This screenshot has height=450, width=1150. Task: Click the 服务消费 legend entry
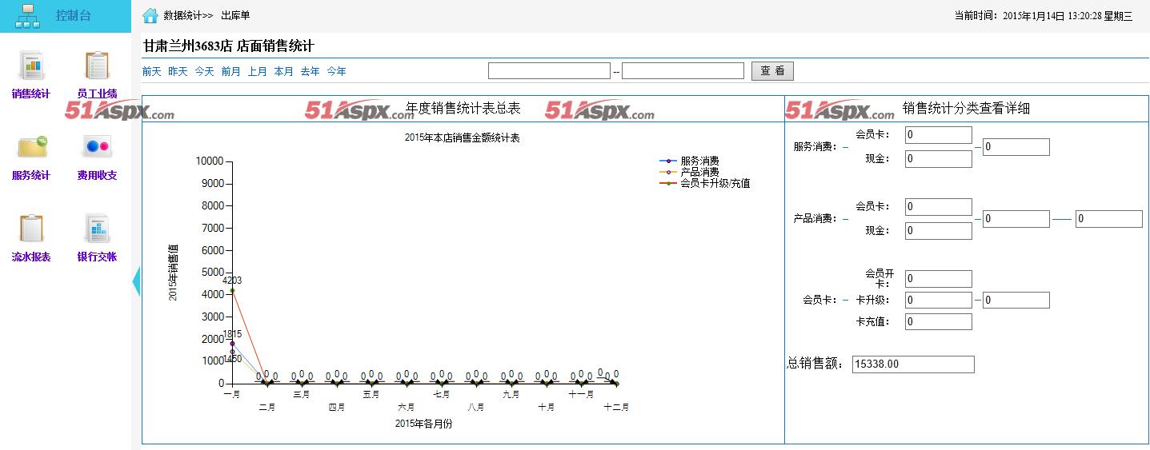coord(689,161)
